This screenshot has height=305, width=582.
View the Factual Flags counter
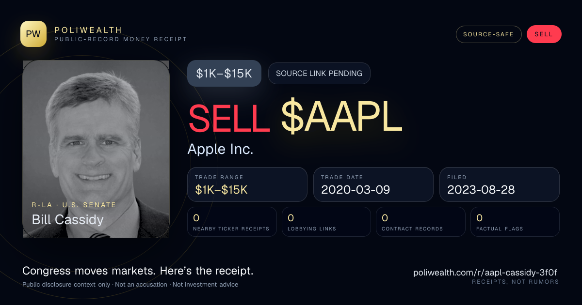(x=515, y=222)
